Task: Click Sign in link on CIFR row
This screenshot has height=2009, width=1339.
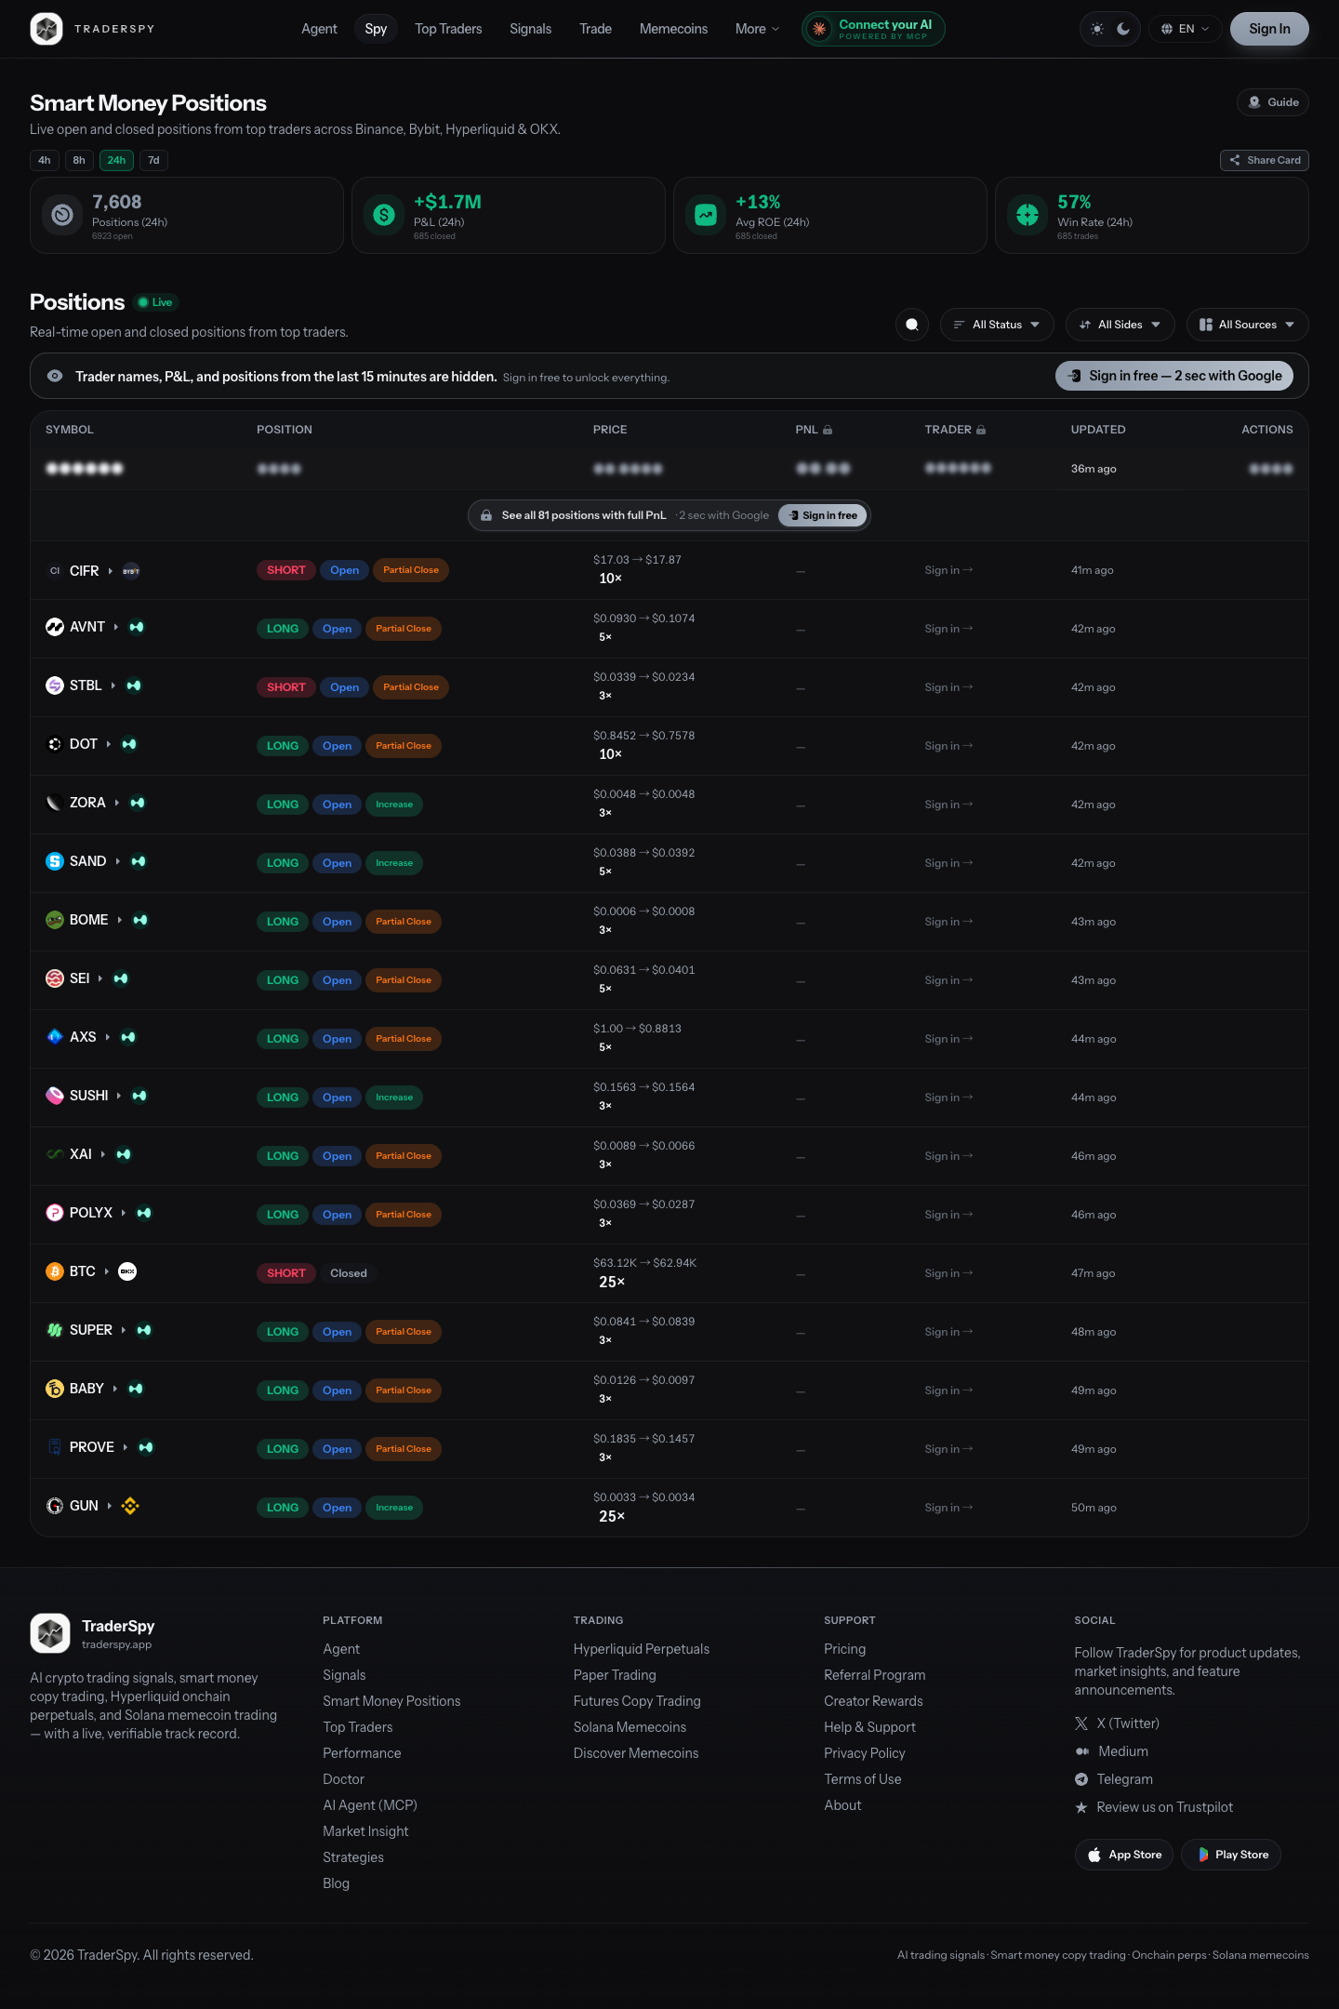Action: pyautogui.click(x=948, y=571)
